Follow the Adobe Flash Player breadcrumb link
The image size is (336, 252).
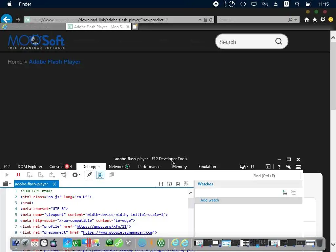[55, 62]
